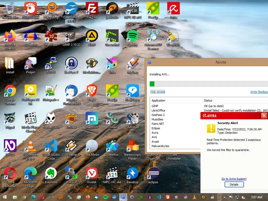Show hidden system tray icons arrow
Screen dimensions: 268x201
point(224,197)
